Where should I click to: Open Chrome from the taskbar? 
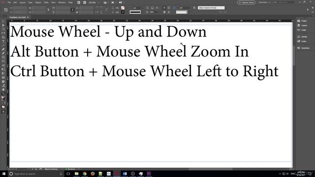pos(85,174)
